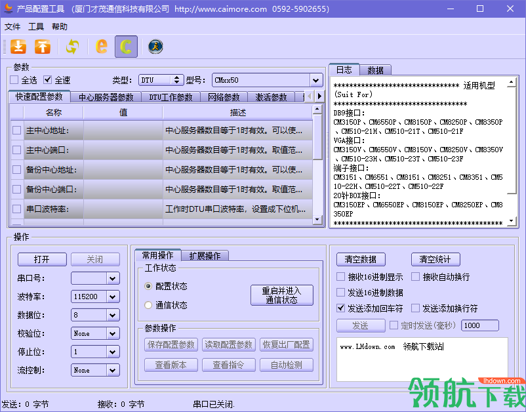
Task: Toggle the 全选 checkbox
Action: pyautogui.click(x=14, y=80)
